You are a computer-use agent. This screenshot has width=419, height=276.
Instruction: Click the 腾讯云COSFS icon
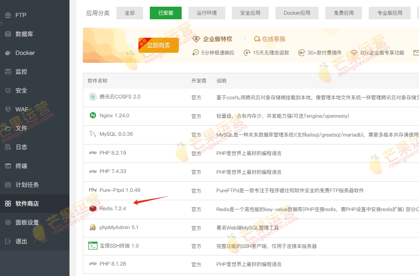93,97
